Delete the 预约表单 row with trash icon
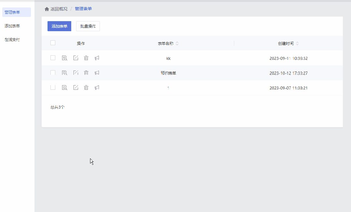The height and width of the screenshot is (212, 351). pyautogui.click(x=86, y=73)
